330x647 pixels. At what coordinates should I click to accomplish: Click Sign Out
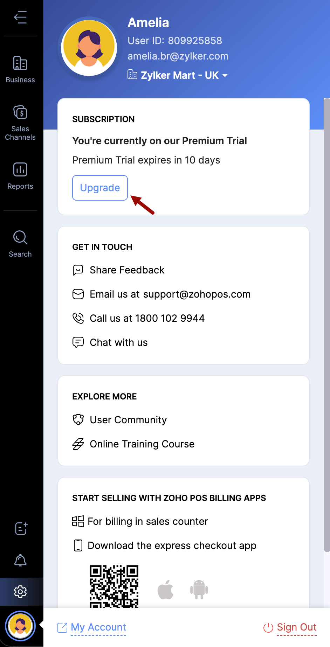[290, 627]
